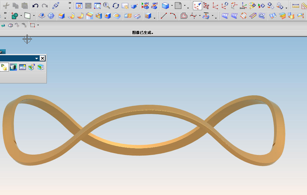Click the datum plane icon
Image resolution: width=307 pixels, height=195 pixels.
pos(27,16)
